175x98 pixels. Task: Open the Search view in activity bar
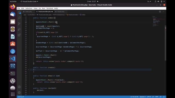[19, 18]
